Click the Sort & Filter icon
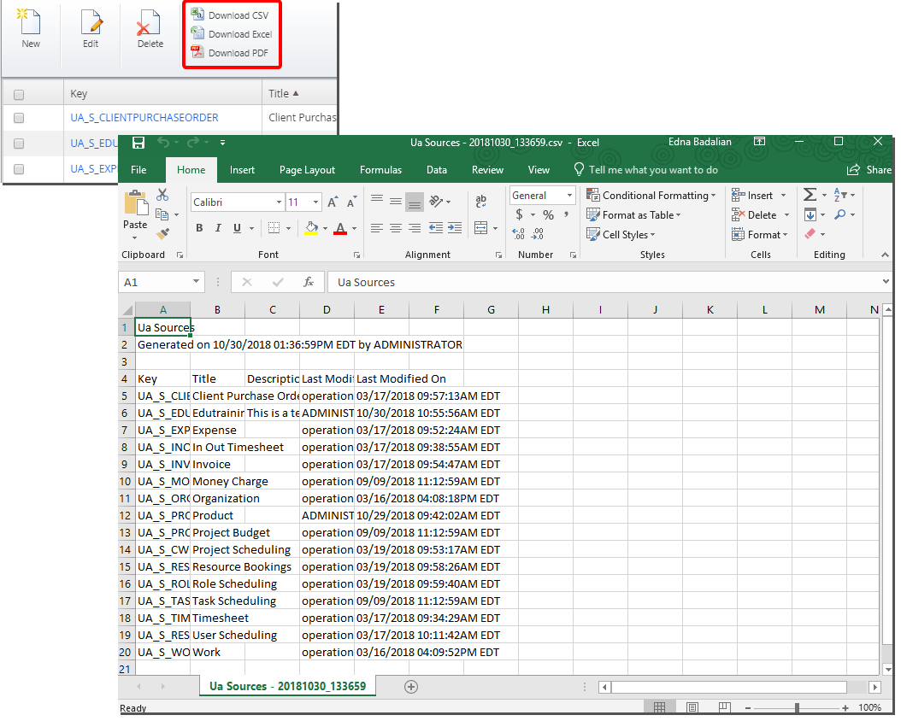 840,195
